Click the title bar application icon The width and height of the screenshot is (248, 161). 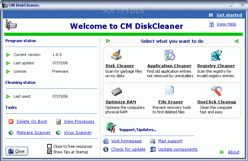5,5
